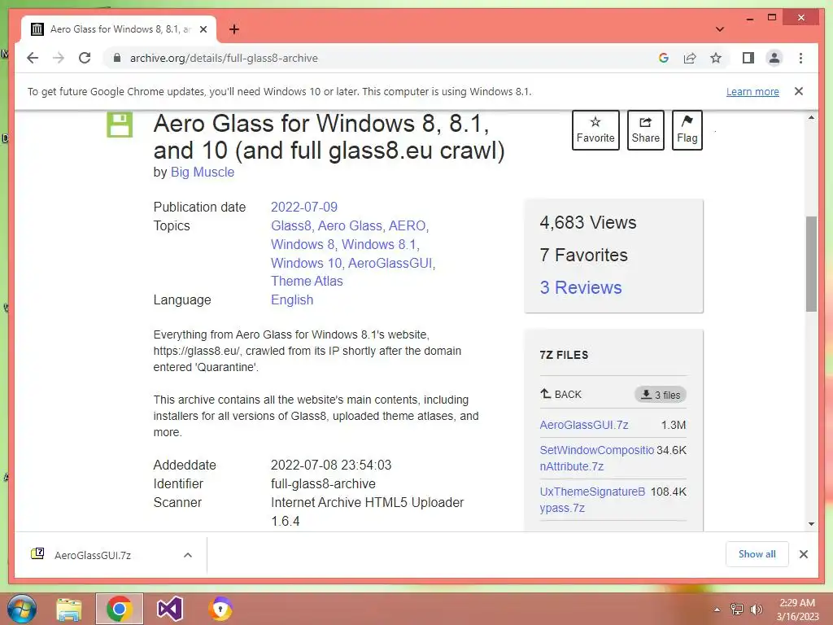
Task: Download AeroGlassGUI.7z from file list
Action: [x=584, y=425]
